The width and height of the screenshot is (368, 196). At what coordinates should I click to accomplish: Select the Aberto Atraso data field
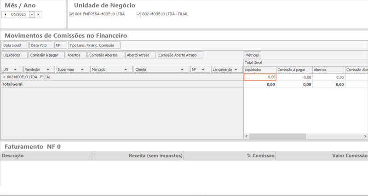click(141, 55)
